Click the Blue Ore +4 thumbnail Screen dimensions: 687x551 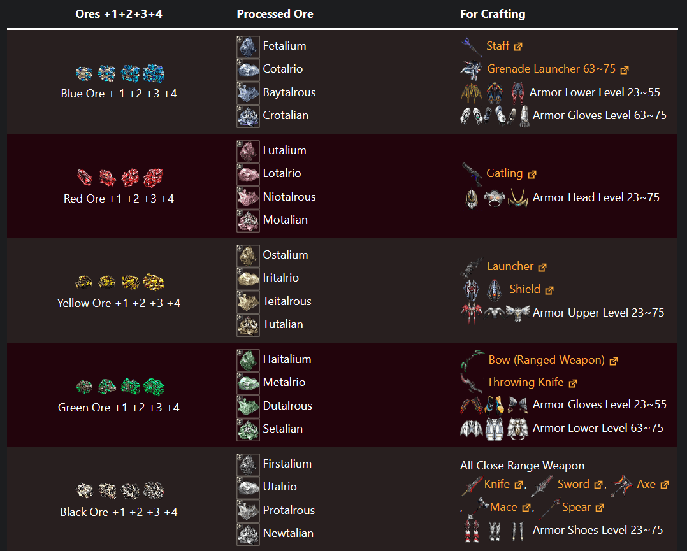(x=154, y=73)
